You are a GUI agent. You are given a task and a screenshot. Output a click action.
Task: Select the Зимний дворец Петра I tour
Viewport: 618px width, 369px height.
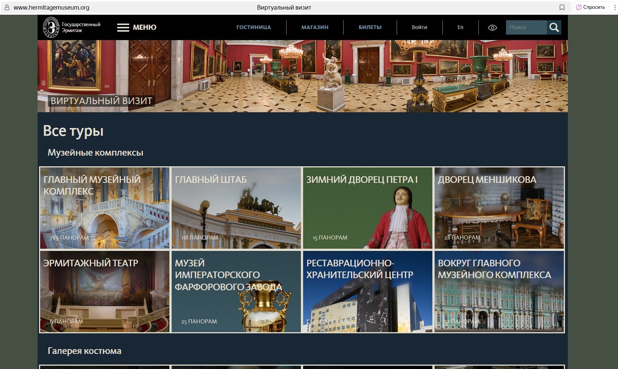pos(368,208)
